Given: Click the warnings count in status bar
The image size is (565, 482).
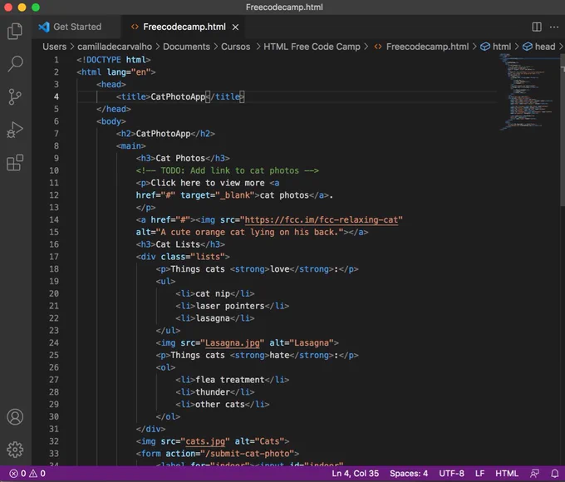Looking at the screenshot, I should [x=37, y=474].
